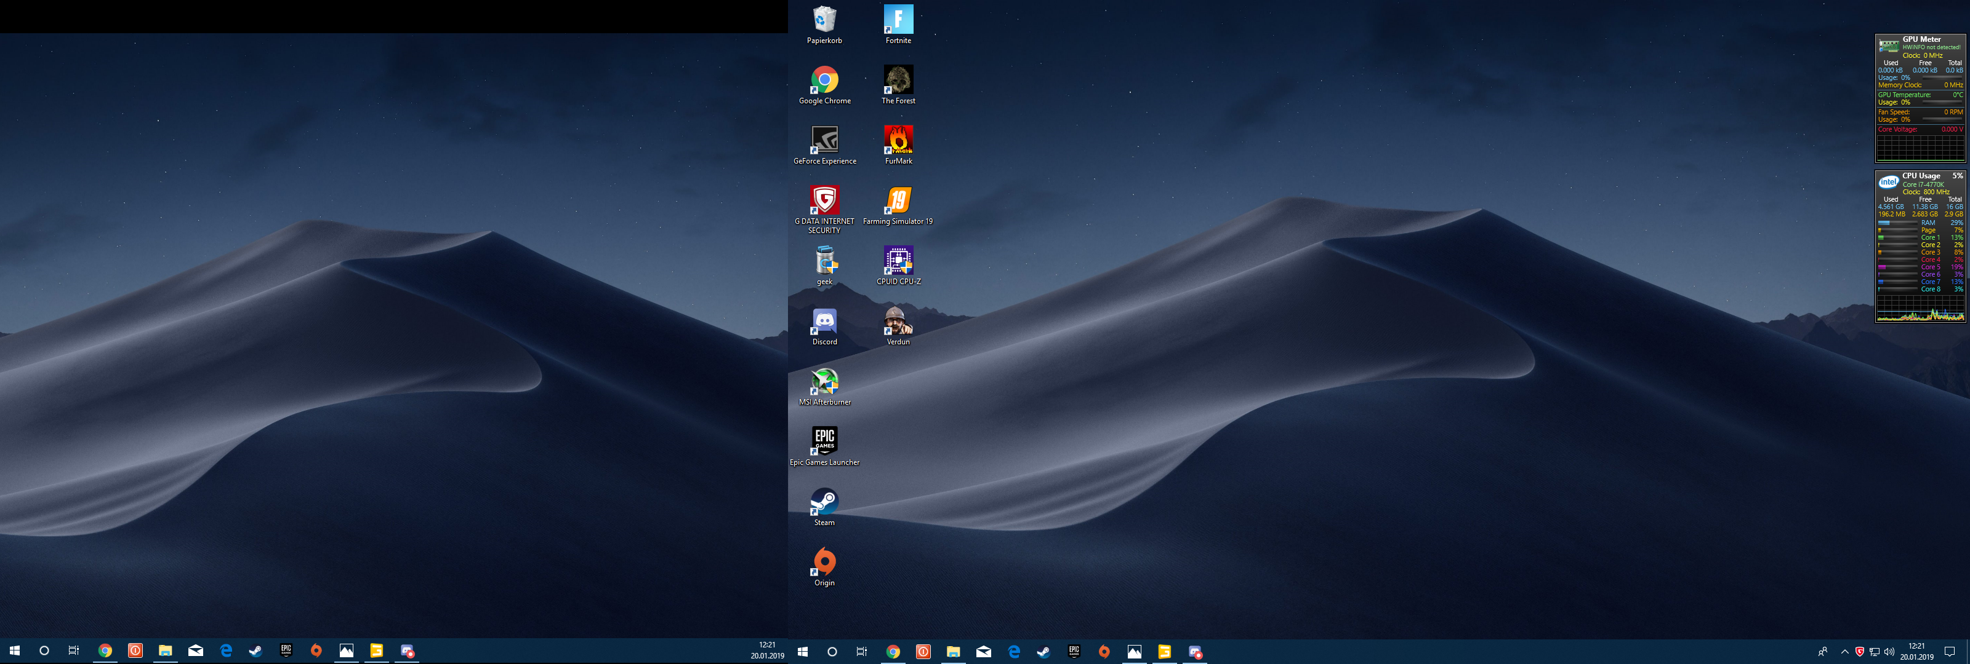This screenshot has width=1970, height=664.
Task: Open the volume speaker icon in tray
Action: (1889, 652)
